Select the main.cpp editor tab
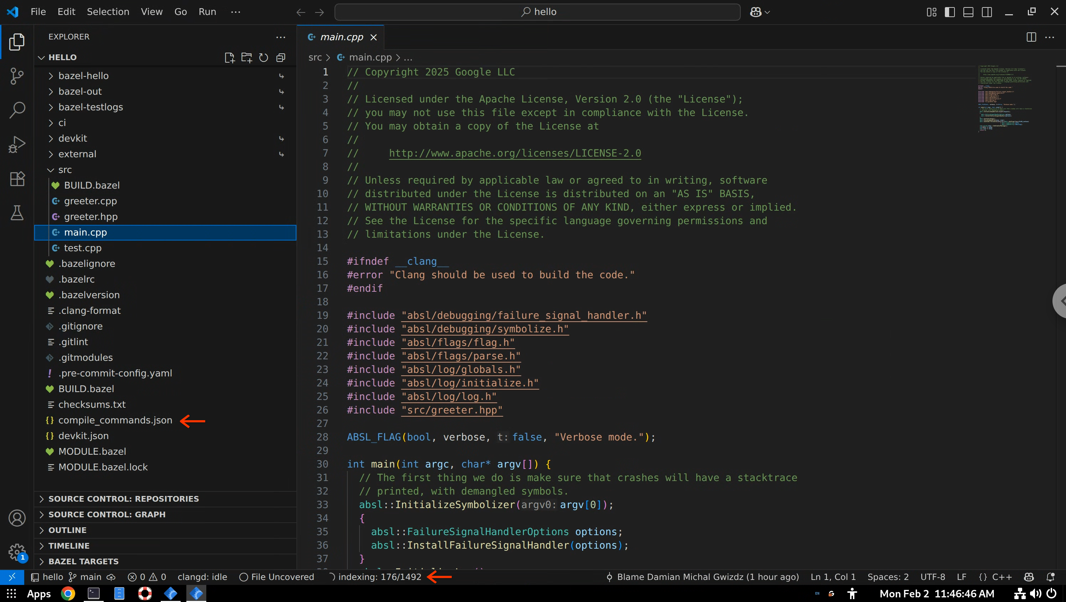This screenshot has width=1066, height=602. tap(341, 37)
